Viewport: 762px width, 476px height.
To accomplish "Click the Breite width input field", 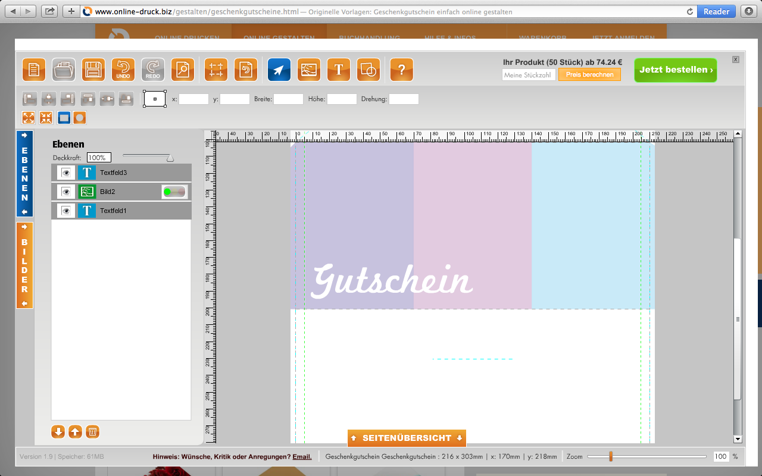I will 288,99.
